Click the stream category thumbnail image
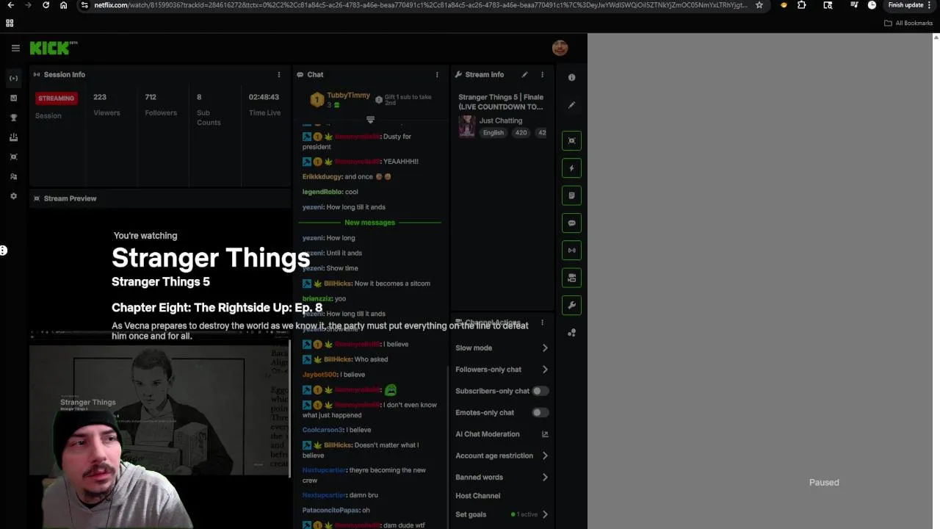 click(466, 126)
